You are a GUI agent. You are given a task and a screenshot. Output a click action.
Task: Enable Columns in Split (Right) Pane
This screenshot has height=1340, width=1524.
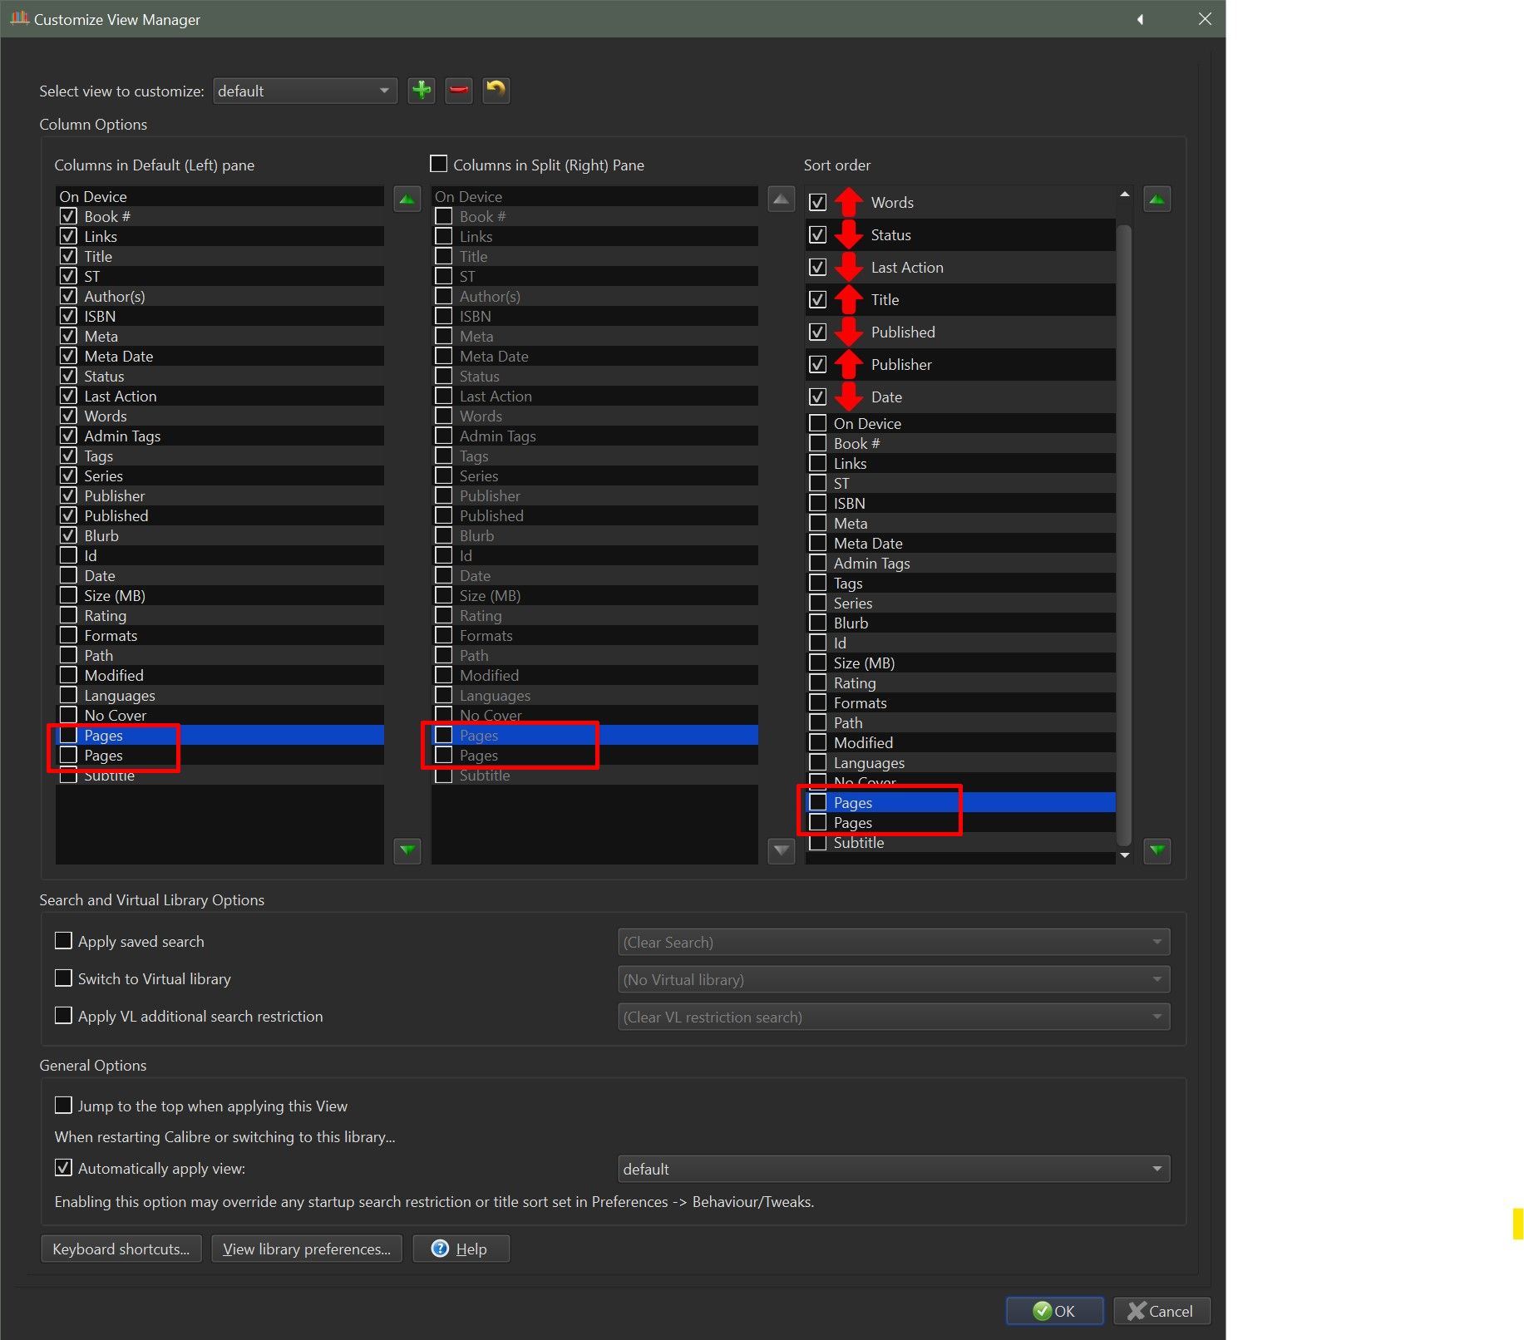click(439, 164)
